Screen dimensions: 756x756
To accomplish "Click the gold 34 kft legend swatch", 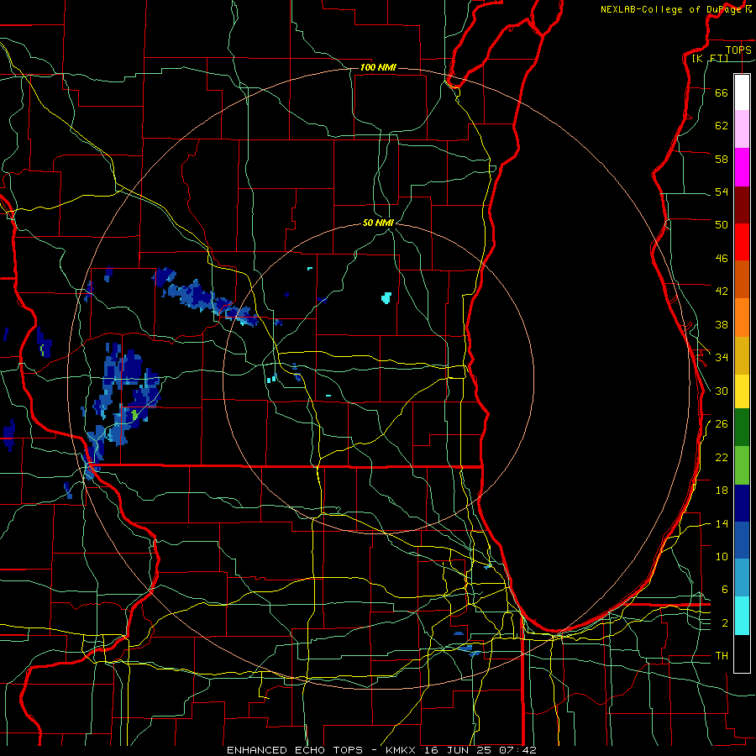I will click(x=742, y=355).
